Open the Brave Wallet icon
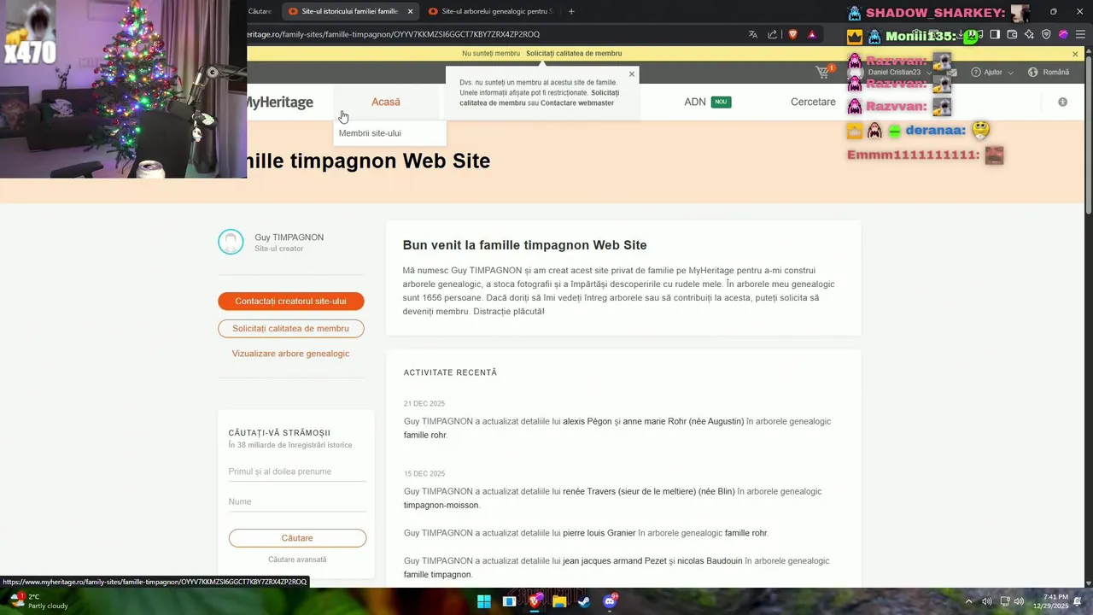 pos(1012,34)
